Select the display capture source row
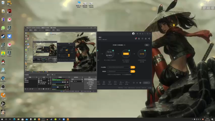The image size is (215, 121). point(45,84)
